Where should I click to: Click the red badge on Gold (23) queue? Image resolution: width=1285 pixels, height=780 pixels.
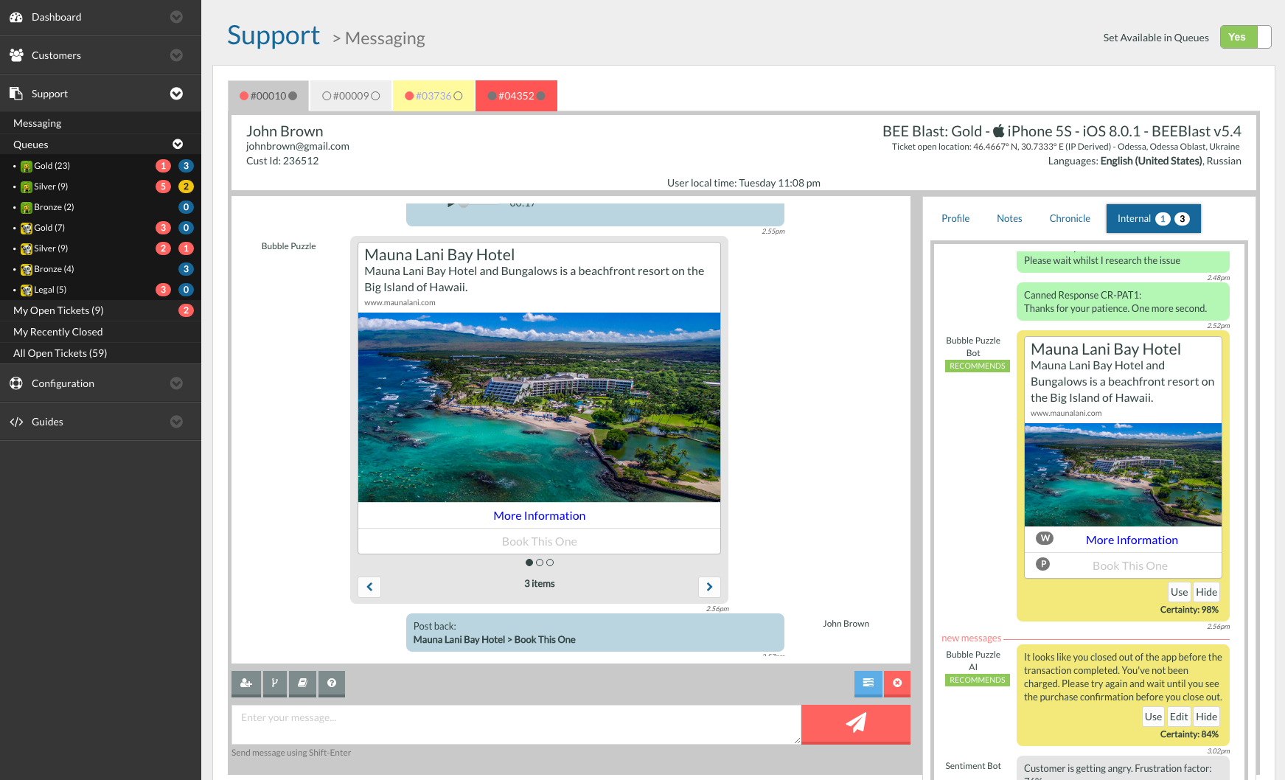pos(164,166)
